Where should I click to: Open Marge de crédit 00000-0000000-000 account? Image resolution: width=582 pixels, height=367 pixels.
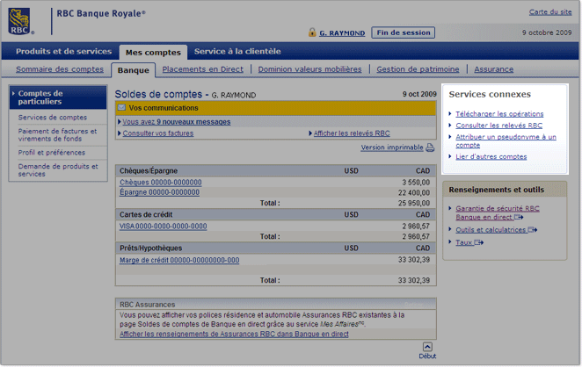[x=179, y=260]
